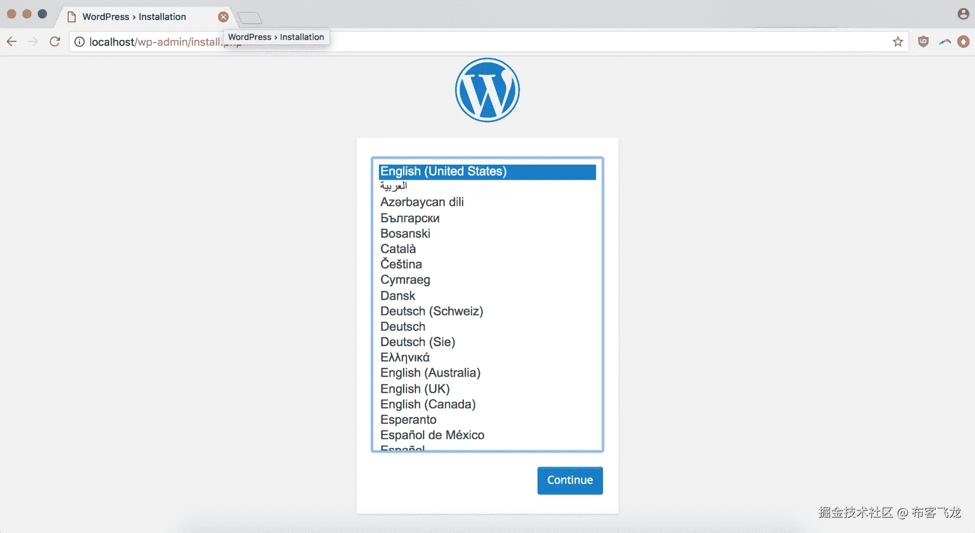Close the WordPress Installation tab

point(223,17)
